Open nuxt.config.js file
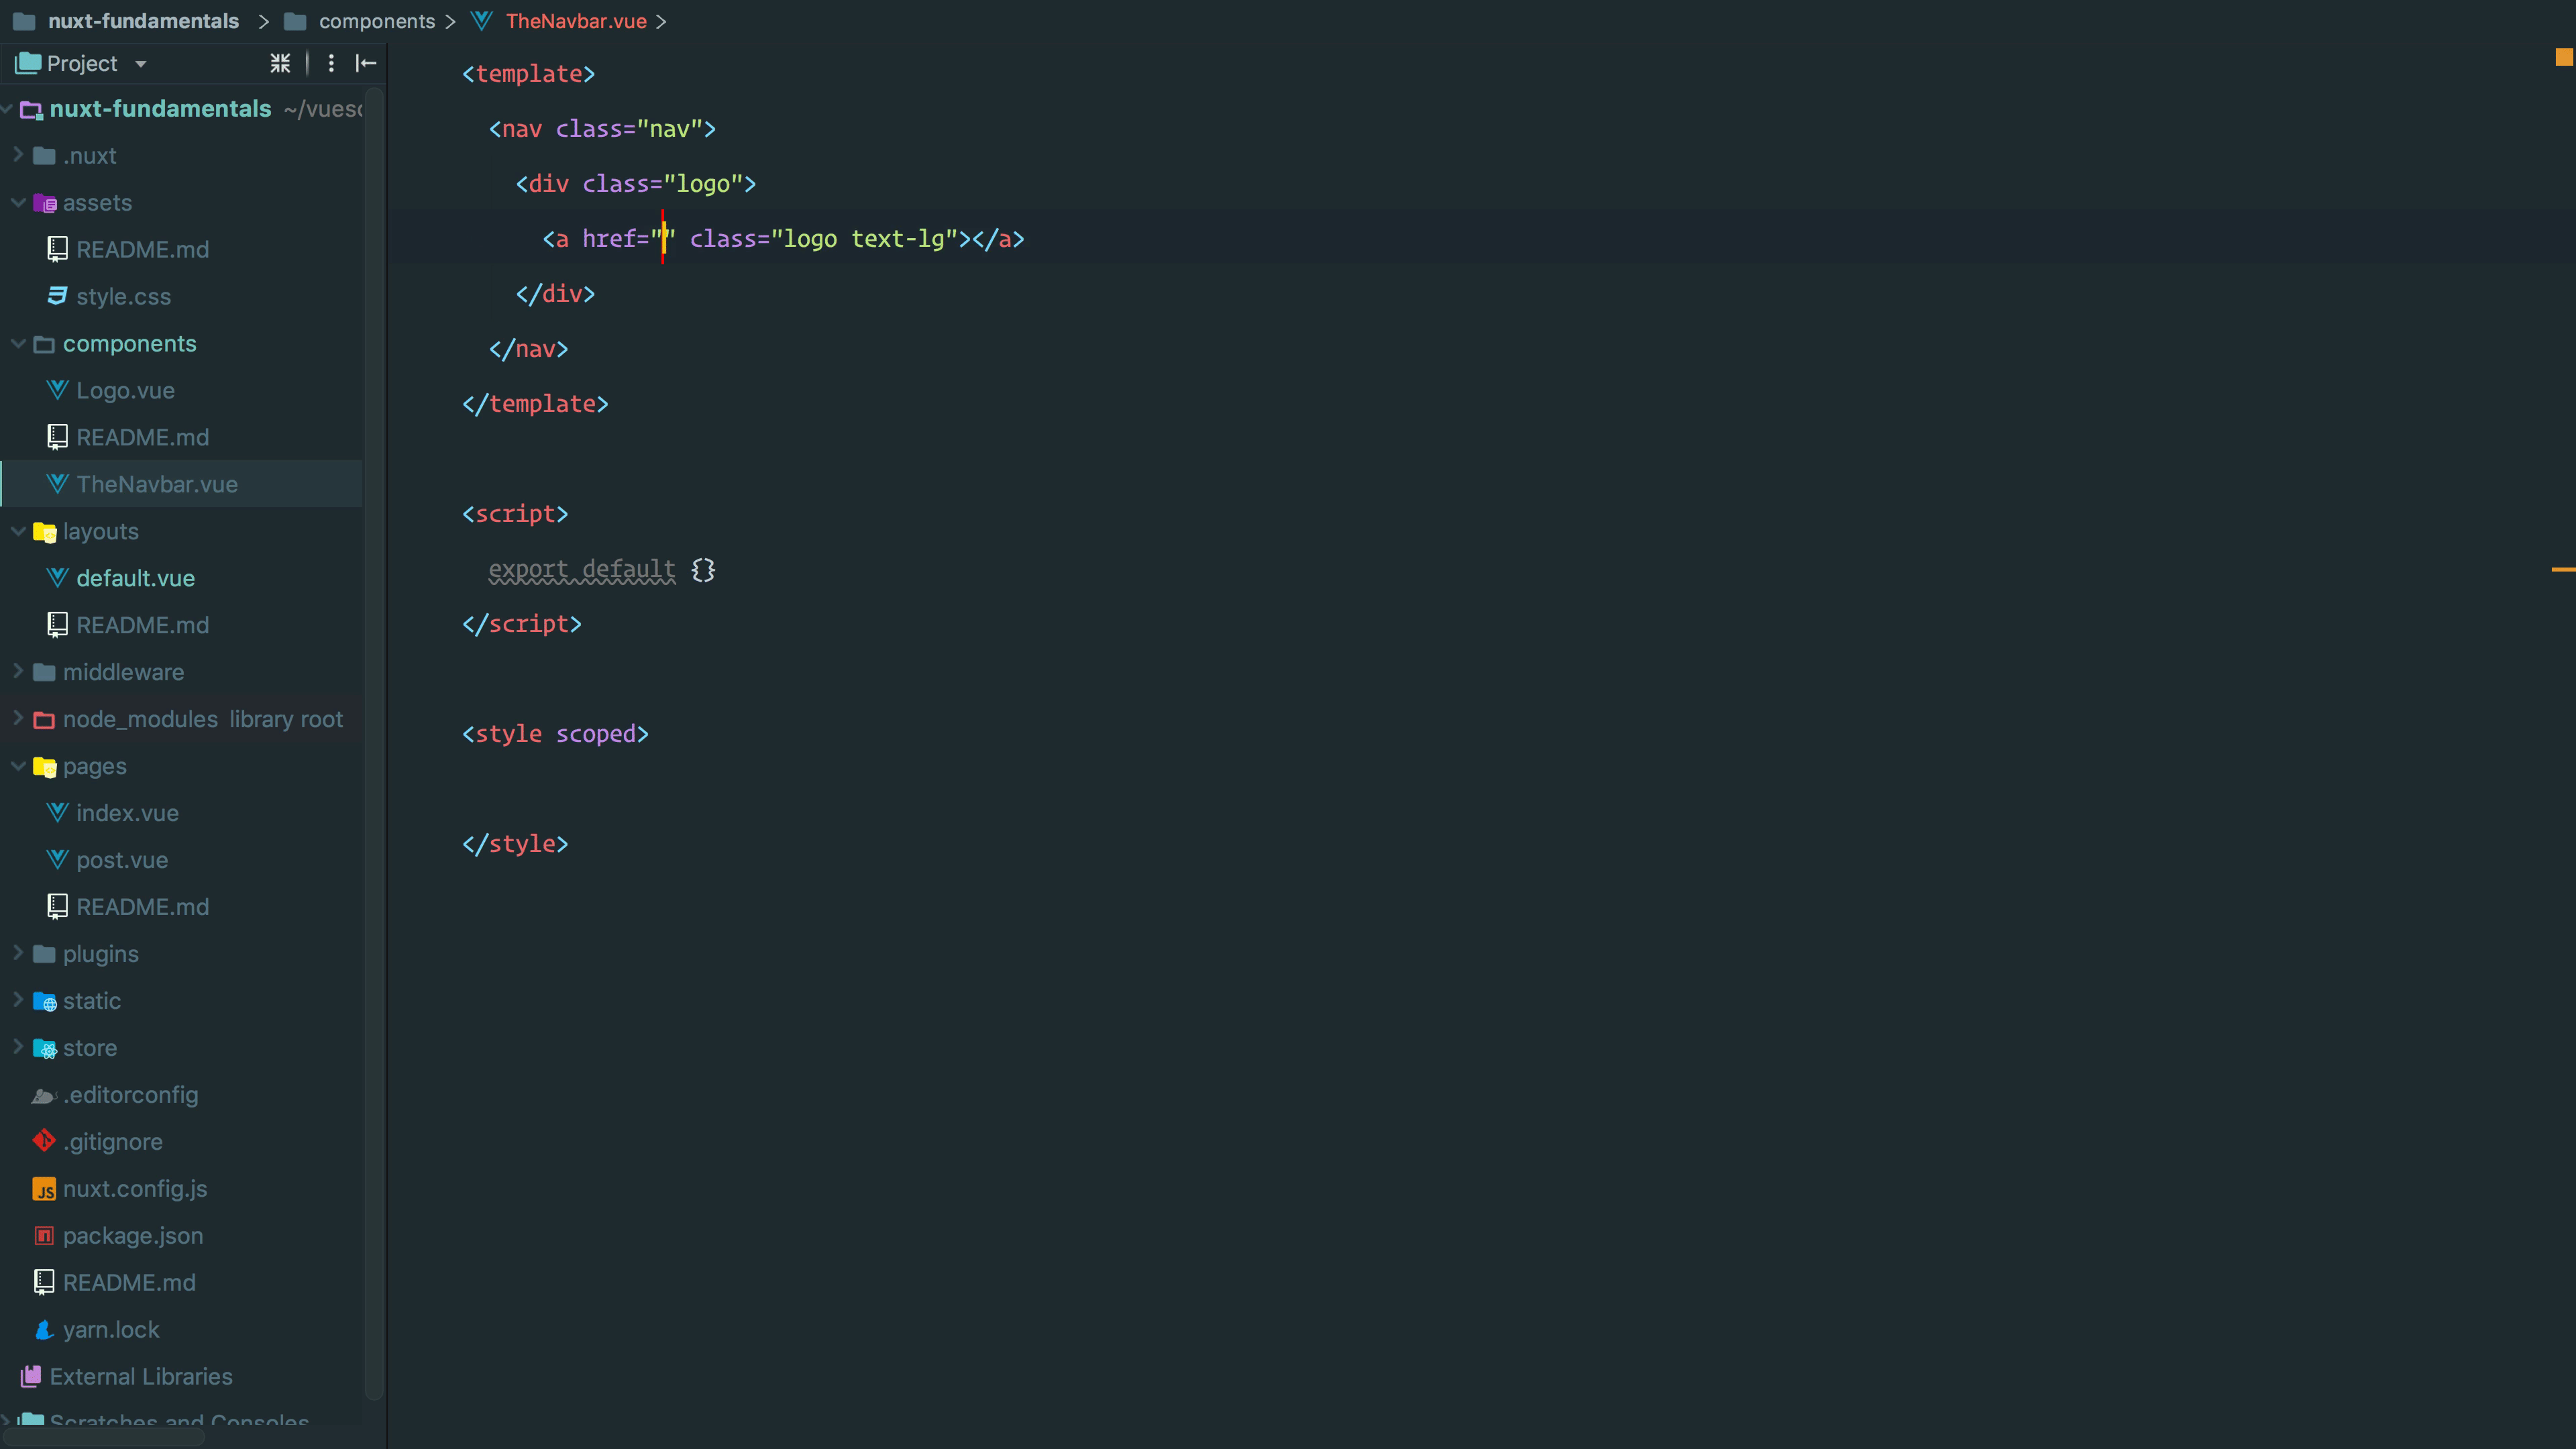This screenshot has height=1449, width=2576. 135,1189
